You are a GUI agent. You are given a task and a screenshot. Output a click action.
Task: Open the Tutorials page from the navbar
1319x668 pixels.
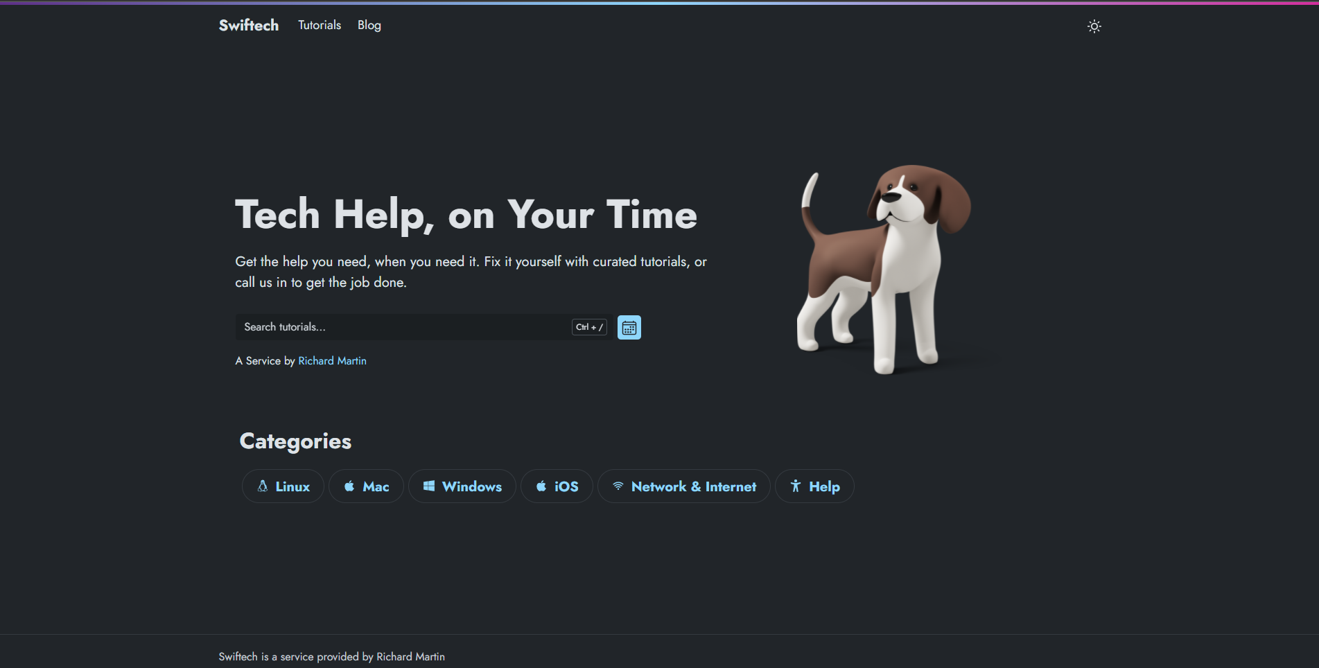pyautogui.click(x=320, y=25)
